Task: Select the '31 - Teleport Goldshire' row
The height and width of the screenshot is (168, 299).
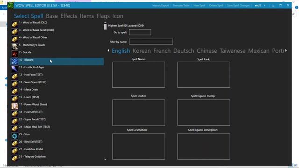Action: point(57,158)
